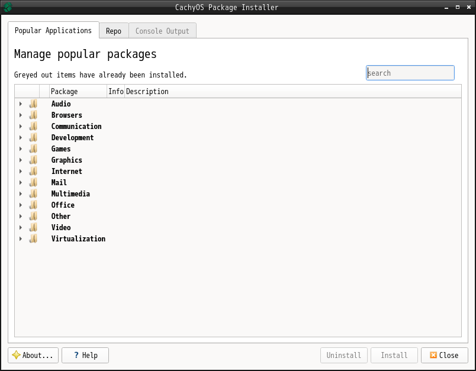This screenshot has width=476, height=371.
Task: Open the About dialog button
Action: click(x=33, y=355)
